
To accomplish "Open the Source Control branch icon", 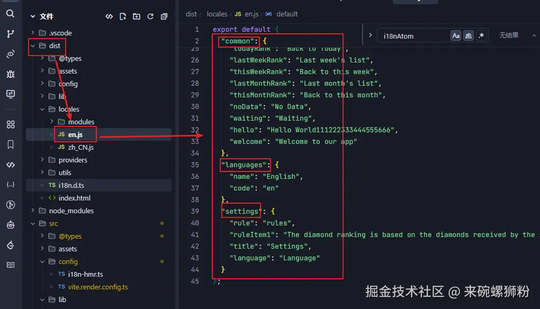I will pyautogui.click(x=11, y=34).
